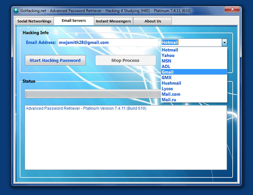Choose Mail.com from the provider list

click(194, 94)
